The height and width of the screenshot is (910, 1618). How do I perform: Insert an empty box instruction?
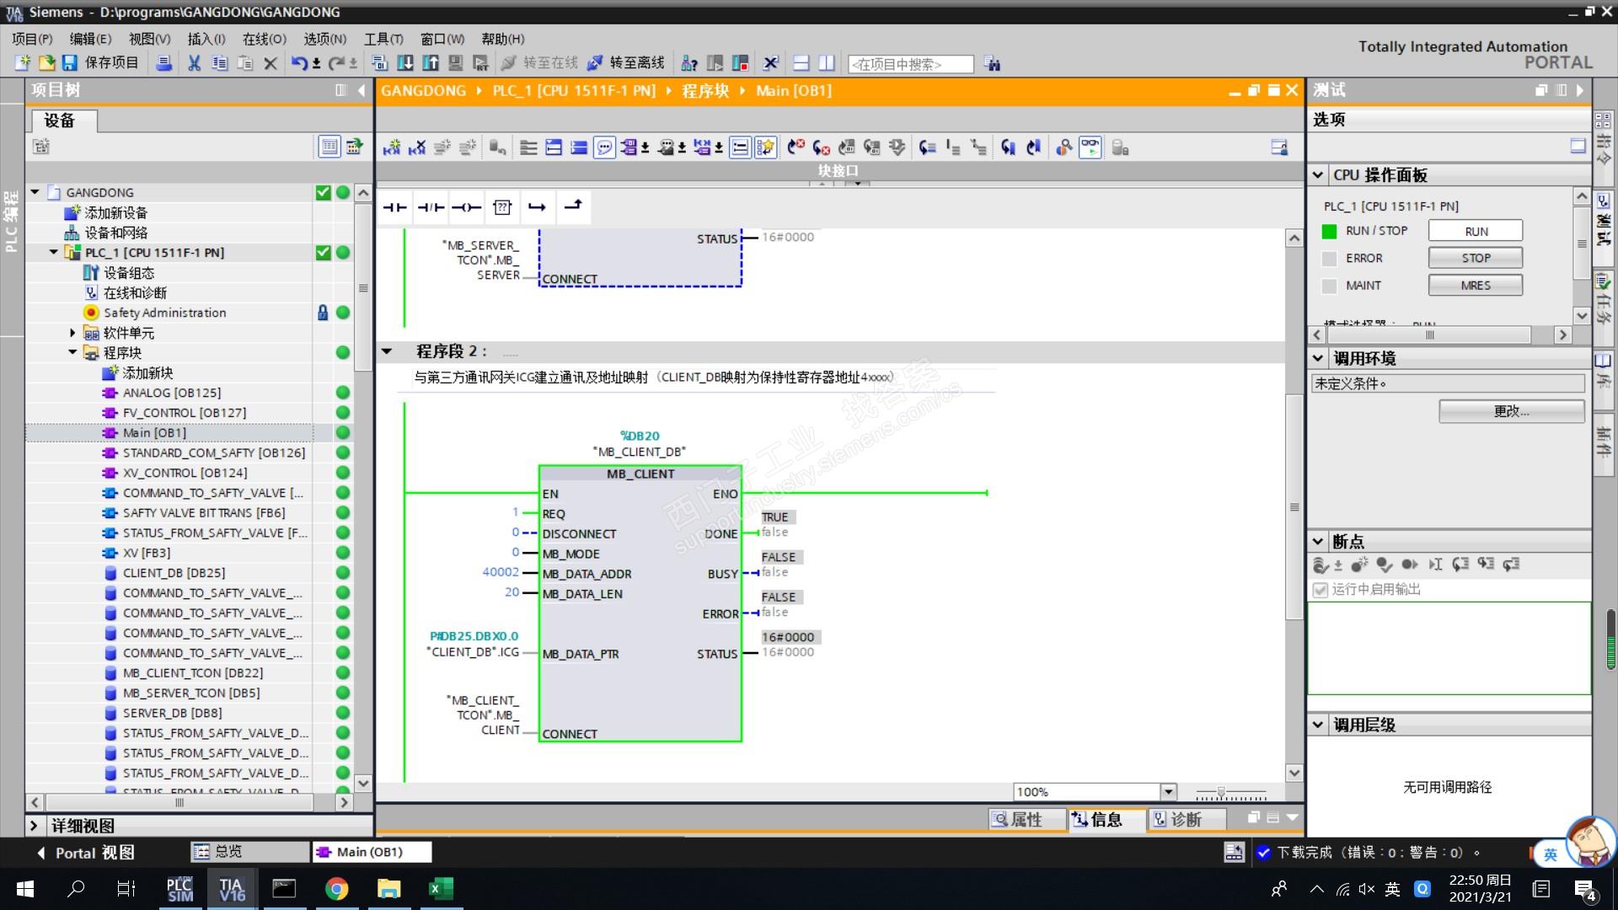[x=502, y=207]
